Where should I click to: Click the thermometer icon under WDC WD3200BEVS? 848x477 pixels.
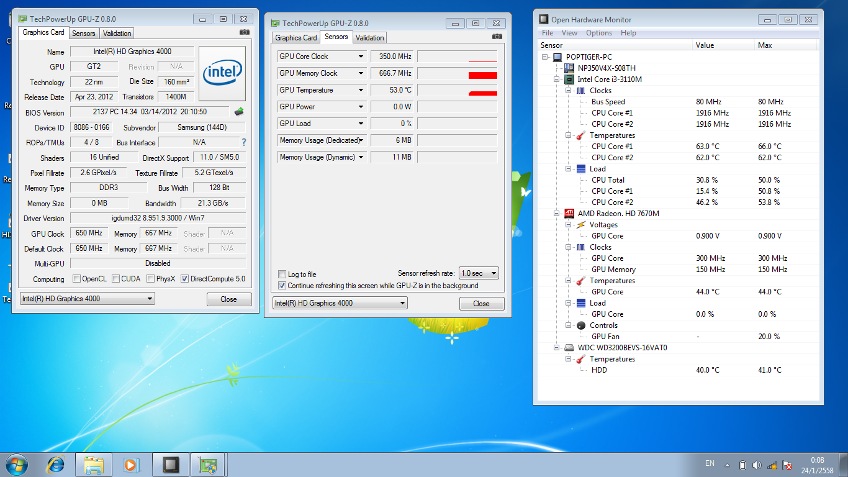[x=581, y=359]
